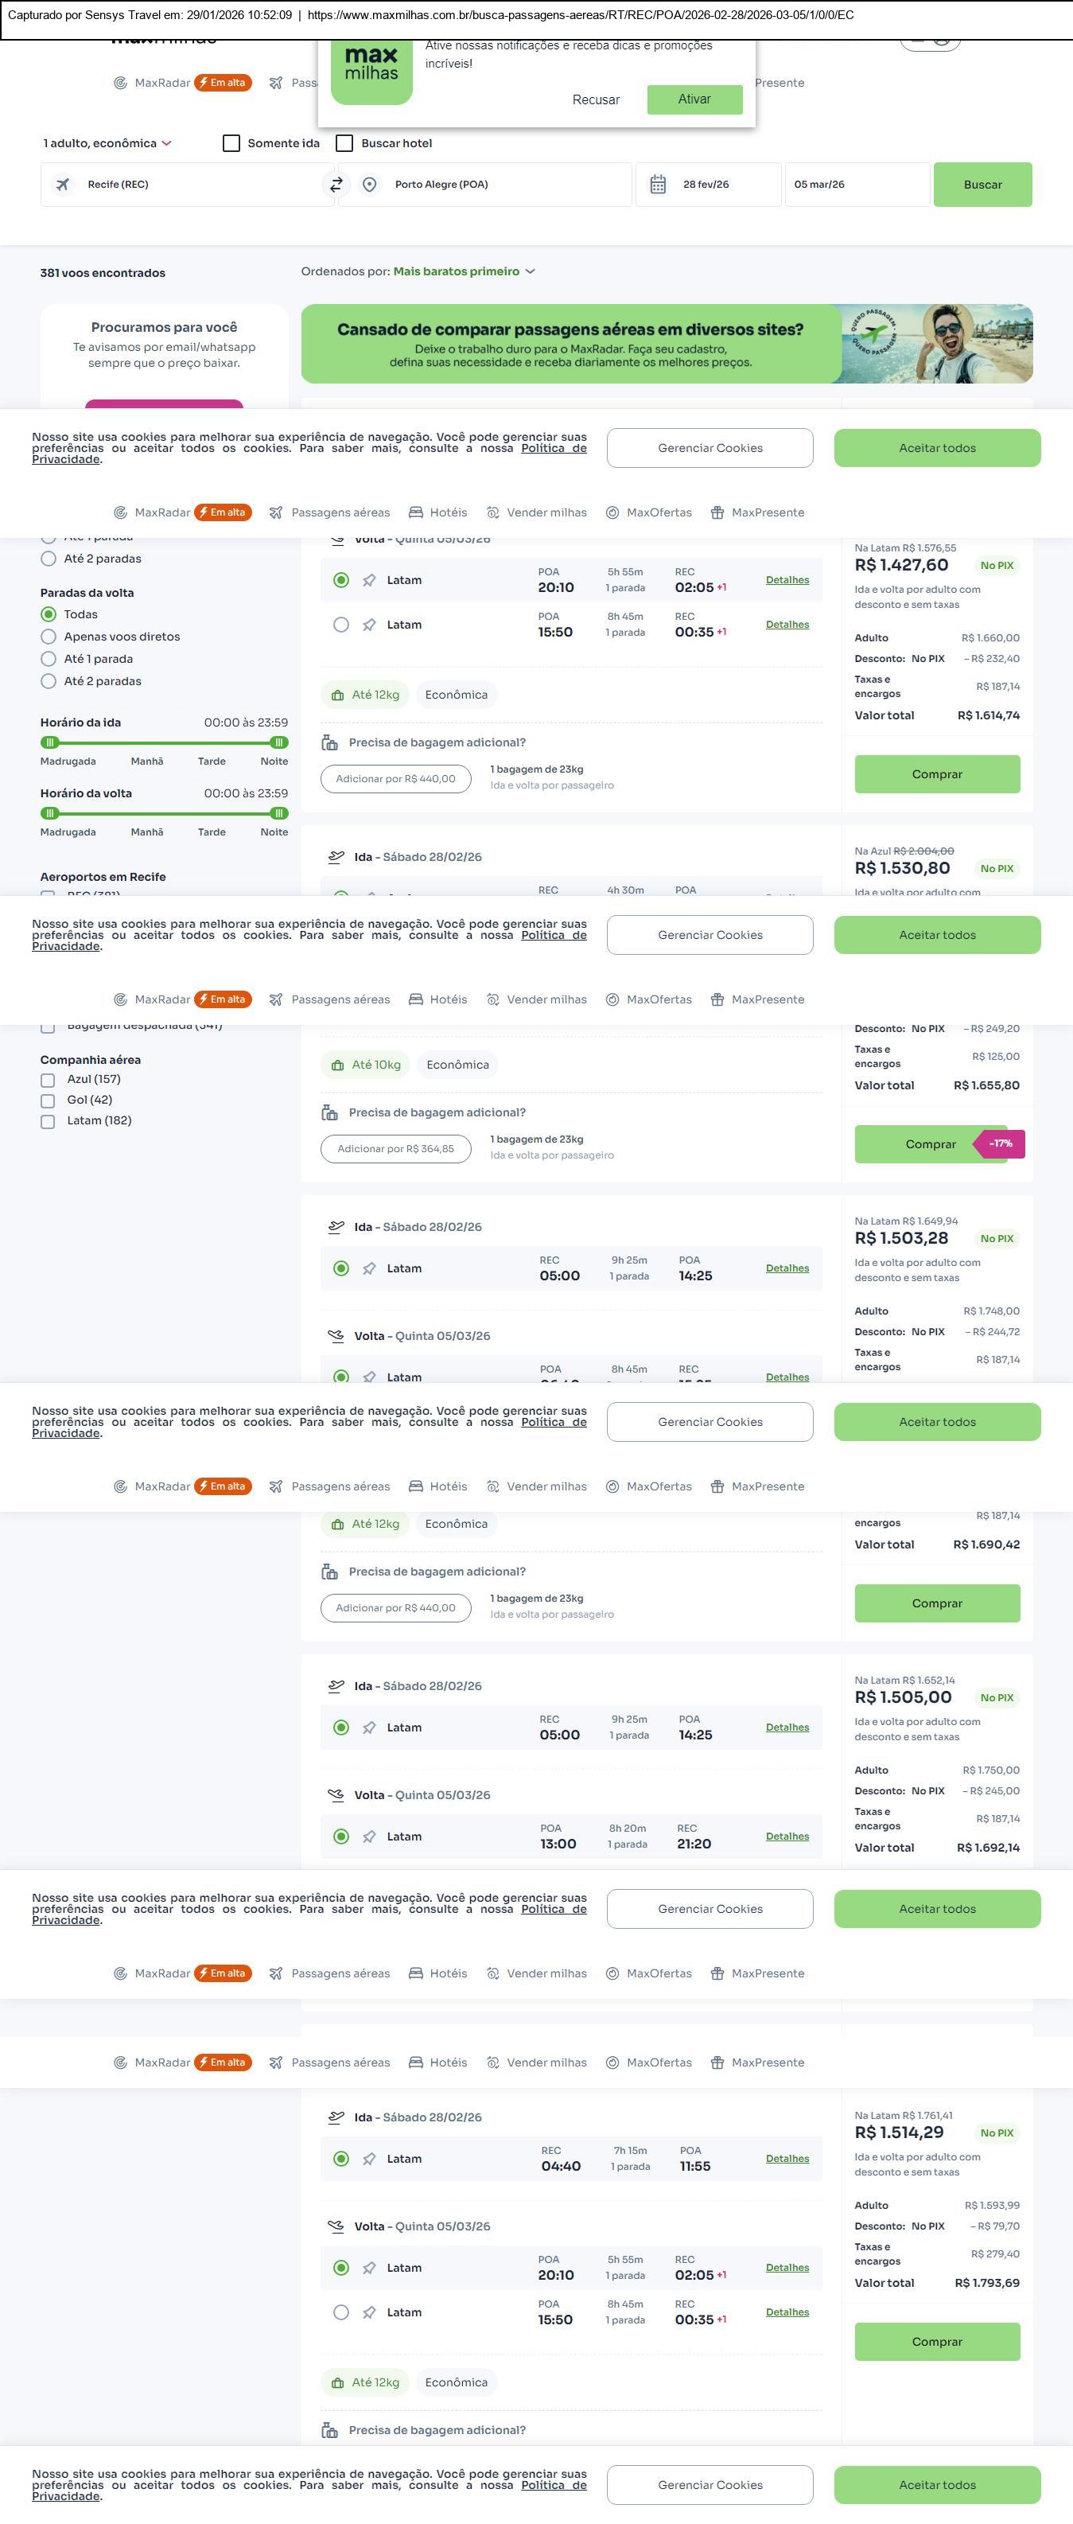Click the calendar icon beside 28 fev/26

(x=658, y=184)
